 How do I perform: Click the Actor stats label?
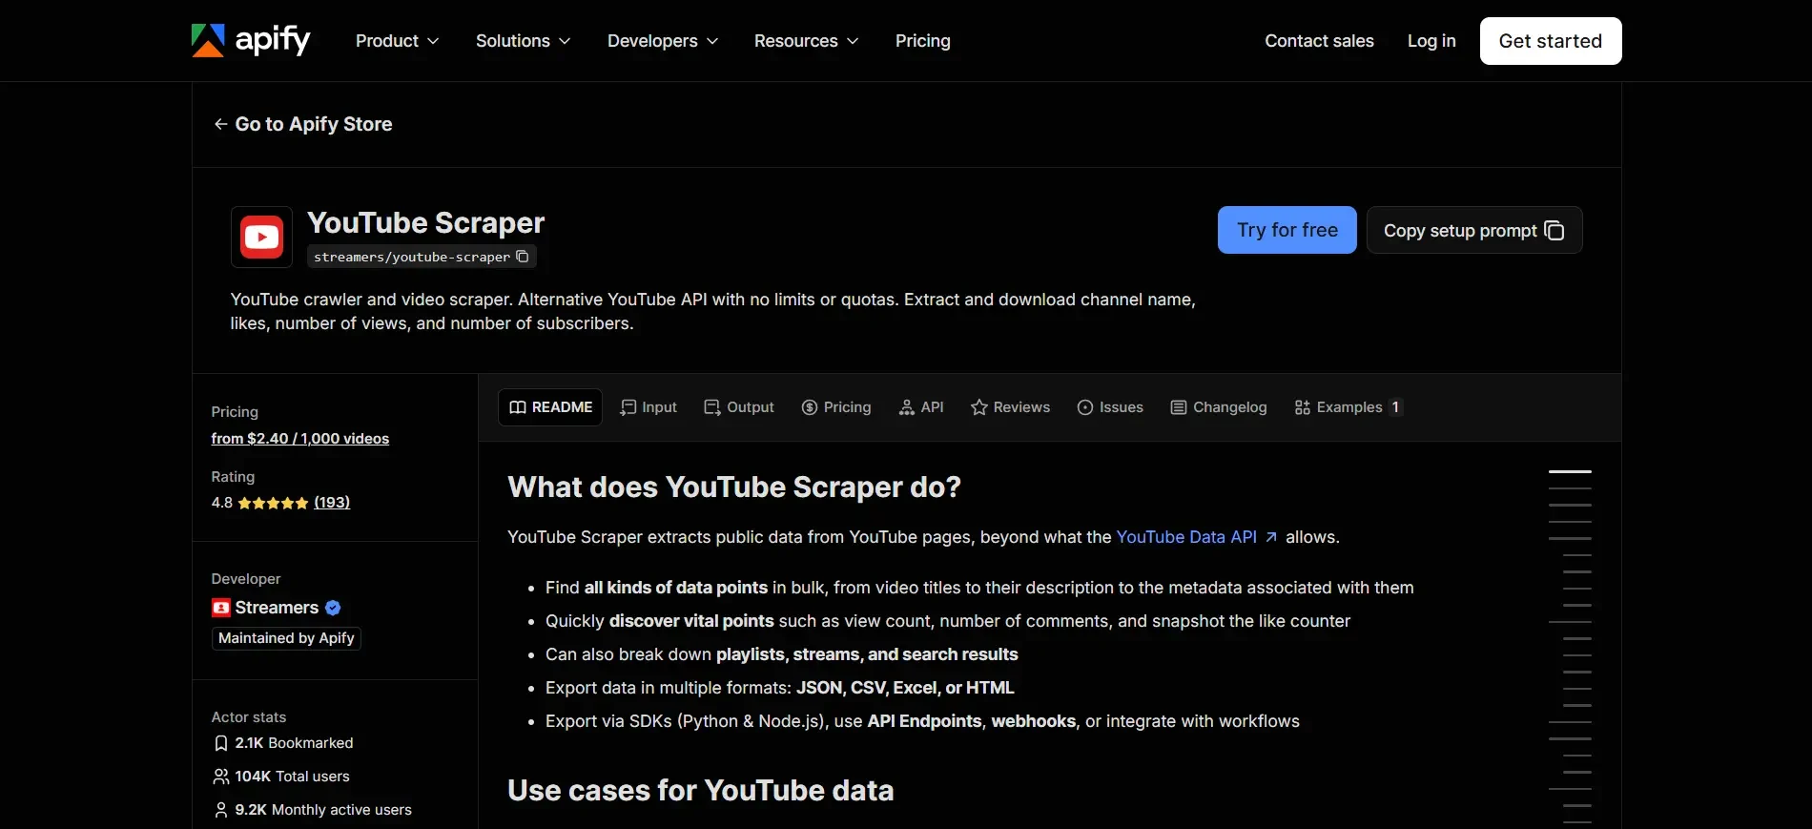pos(249,717)
